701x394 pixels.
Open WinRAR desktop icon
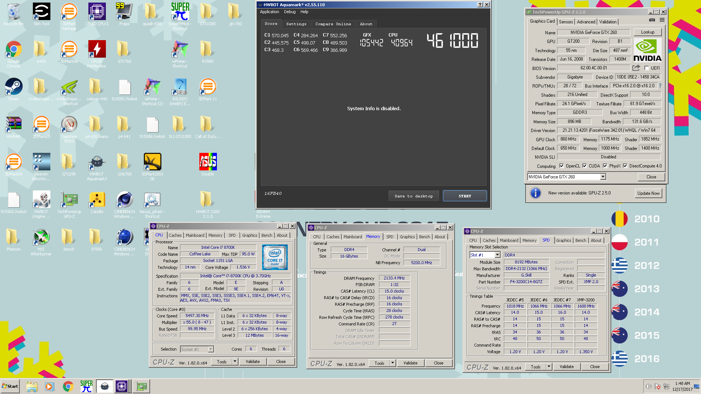pos(14,127)
